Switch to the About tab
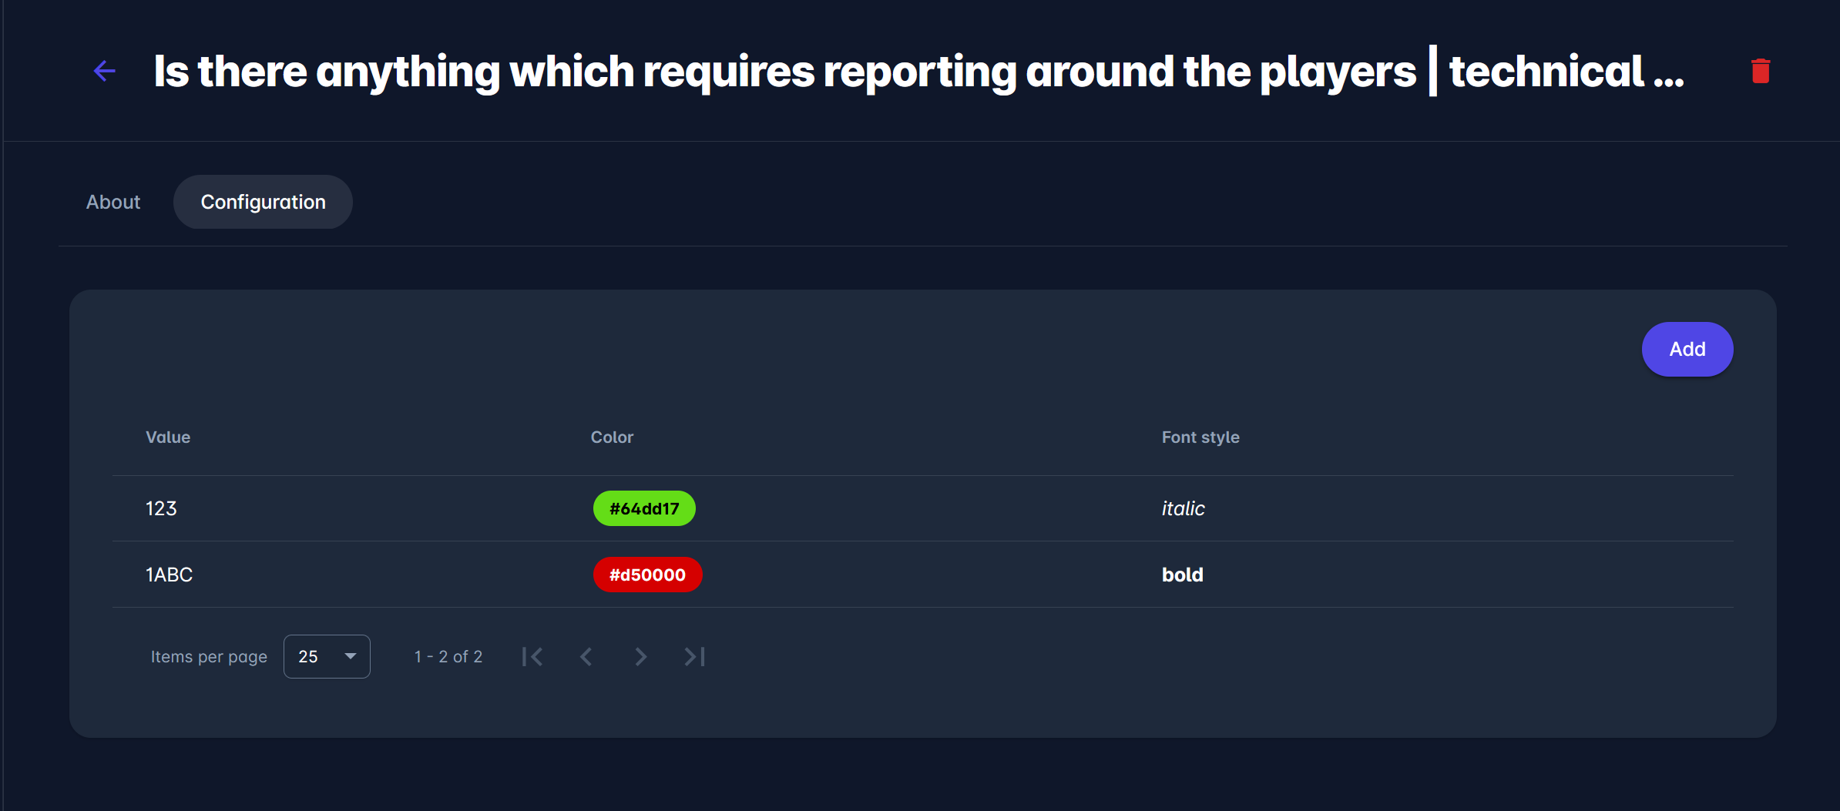Image resolution: width=1840 pixels, height=811 pixels. coord(113,202)
